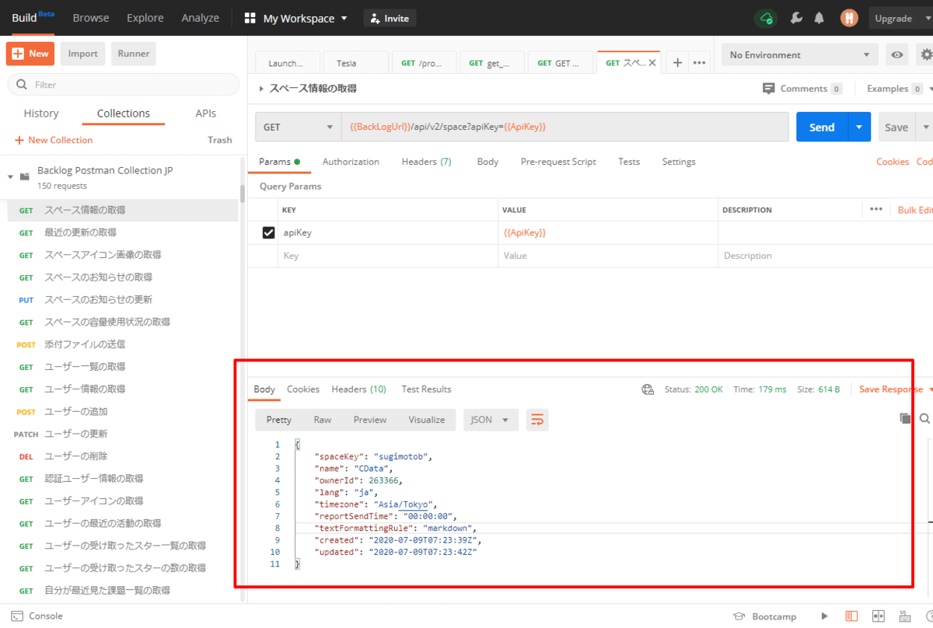The image size is (933, 628).
Task: Switch to the History tab in sidebar
Action: click(x=41, y=113)
